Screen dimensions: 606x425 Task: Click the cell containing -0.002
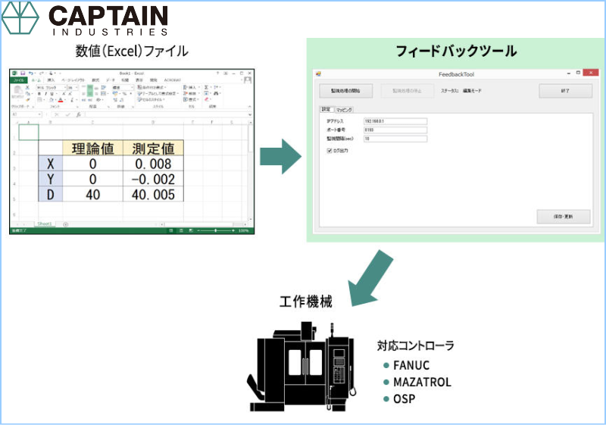153,179
